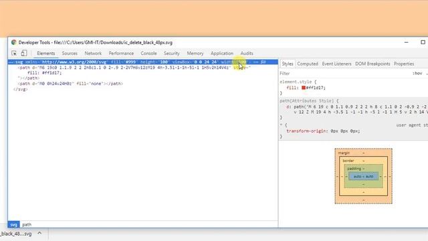This screenshot has width=428, height=241.
Task: Open the Event Listeners sidebar tab
Action: click(x=336, y=64)
